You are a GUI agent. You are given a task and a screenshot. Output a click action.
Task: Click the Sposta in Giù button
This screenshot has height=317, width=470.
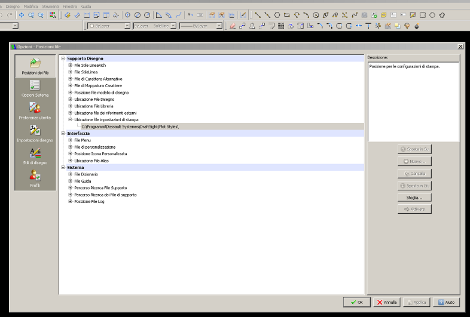[414, 186]
